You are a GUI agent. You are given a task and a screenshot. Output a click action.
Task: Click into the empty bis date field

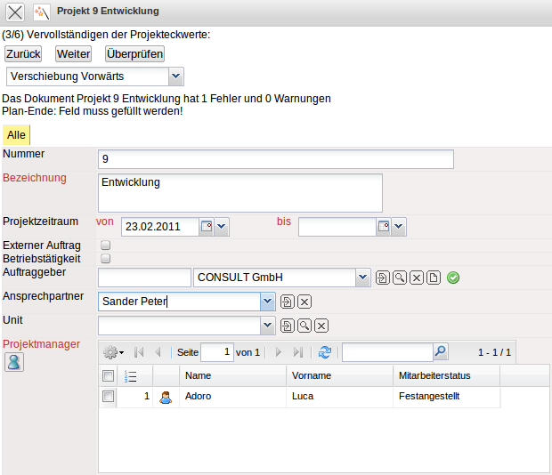(x=337, y=227)
